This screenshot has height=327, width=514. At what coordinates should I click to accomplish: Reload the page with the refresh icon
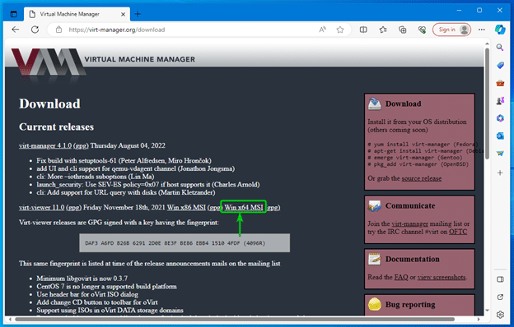point(35,30)
